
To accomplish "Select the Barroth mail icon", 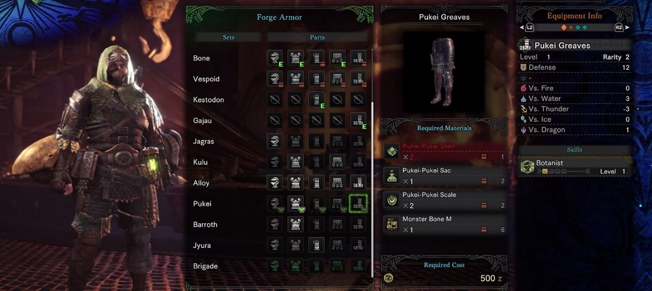I will point(296,225).
